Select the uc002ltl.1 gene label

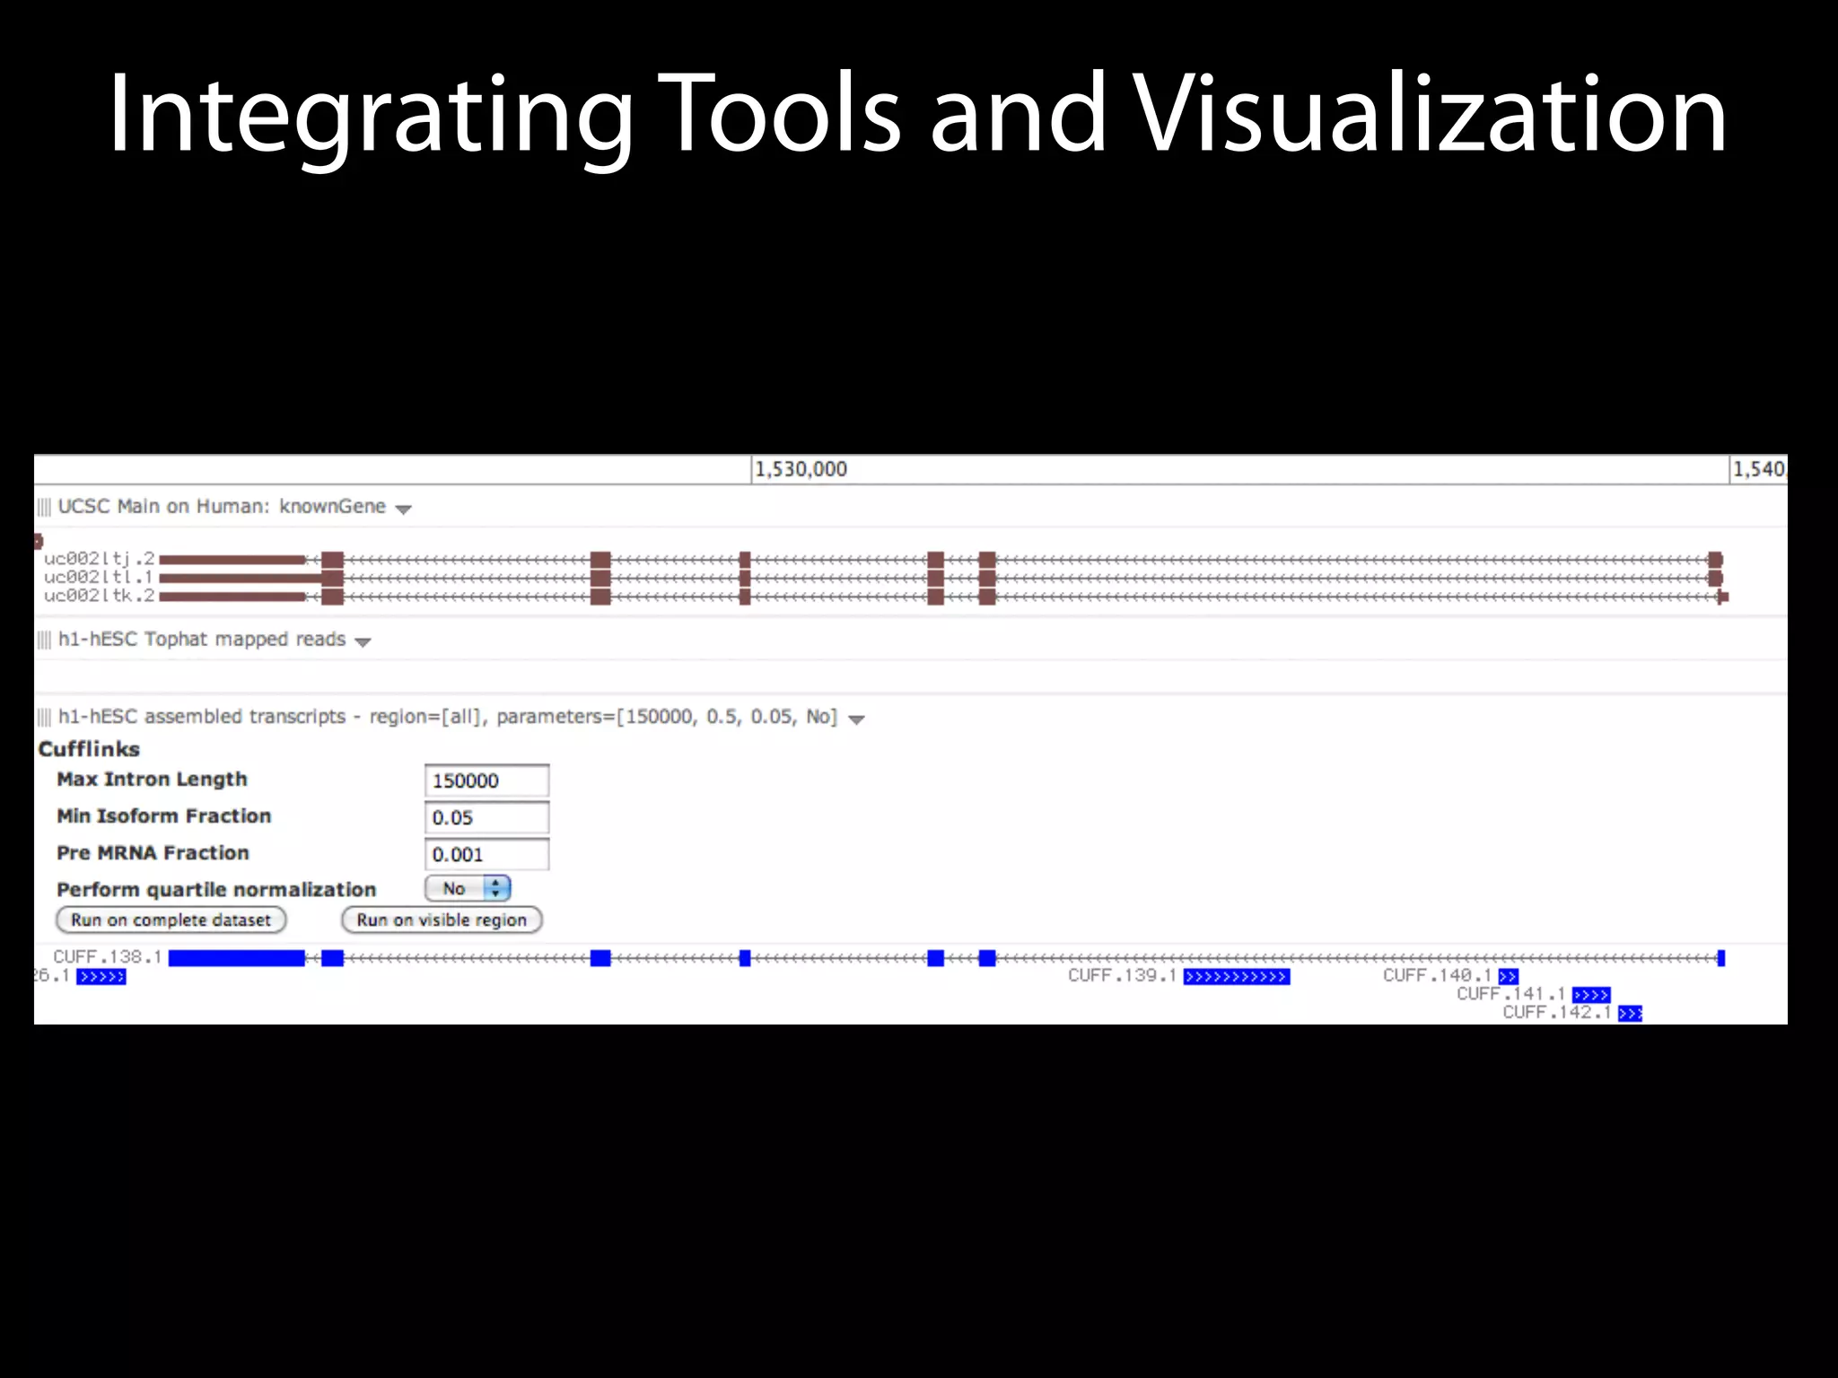coord(99,577)
